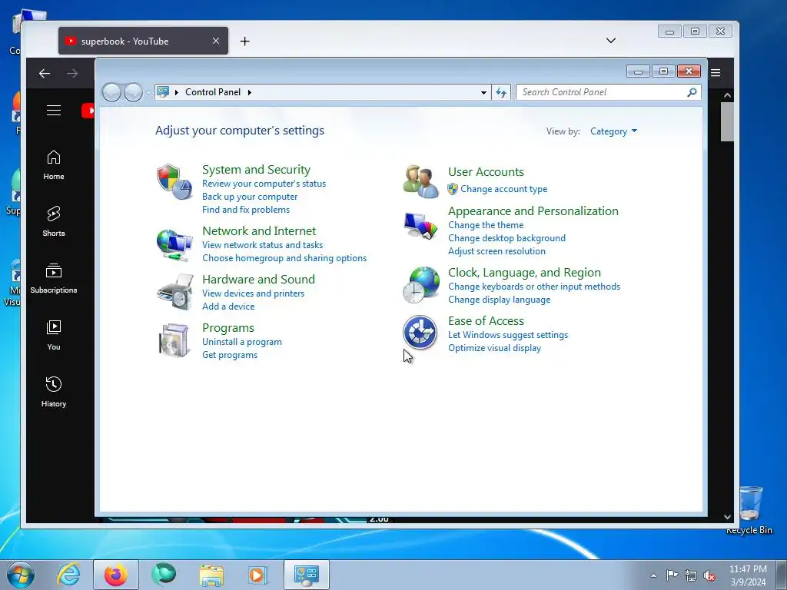Open the Hardware and Sound printer icon
Screen dimensions: 787x590
[174, 292]
